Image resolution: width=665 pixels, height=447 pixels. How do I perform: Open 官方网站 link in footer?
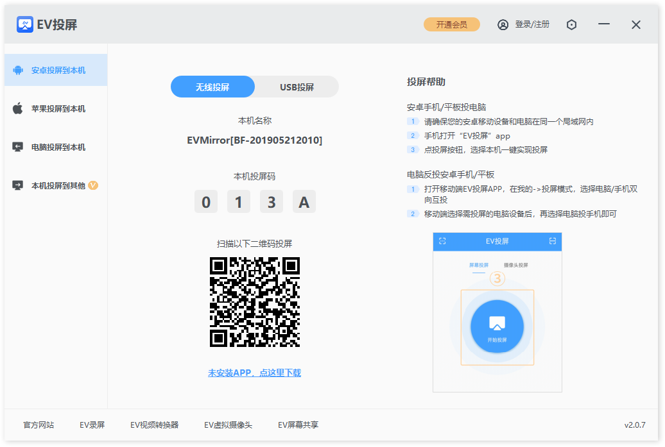coord(39,425)
